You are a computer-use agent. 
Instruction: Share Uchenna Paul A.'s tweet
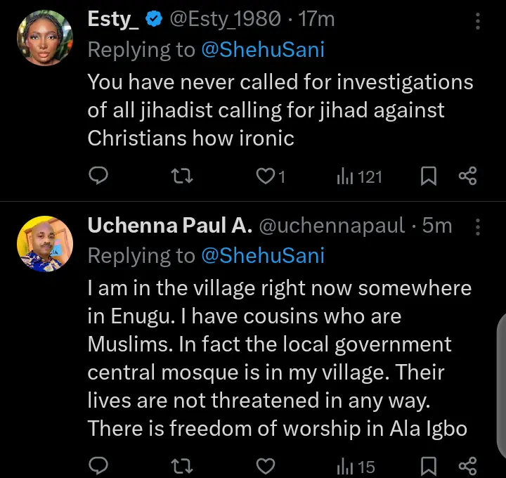[x=467, y=465]
